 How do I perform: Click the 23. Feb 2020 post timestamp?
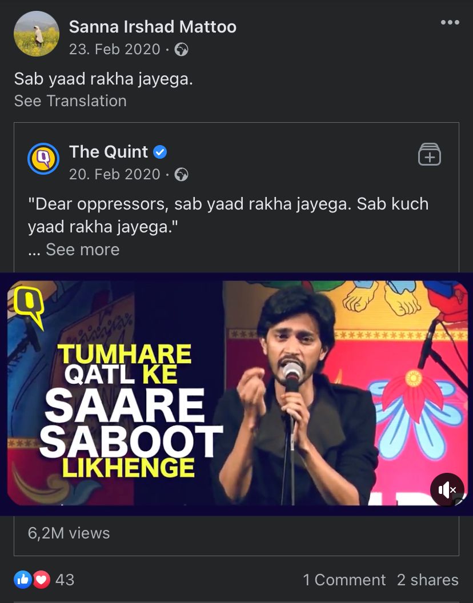click(114, 50)
